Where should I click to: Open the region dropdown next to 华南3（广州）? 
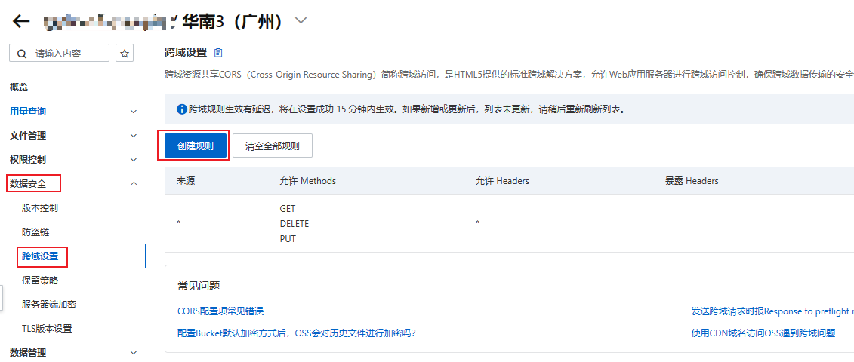coord(301,21)
